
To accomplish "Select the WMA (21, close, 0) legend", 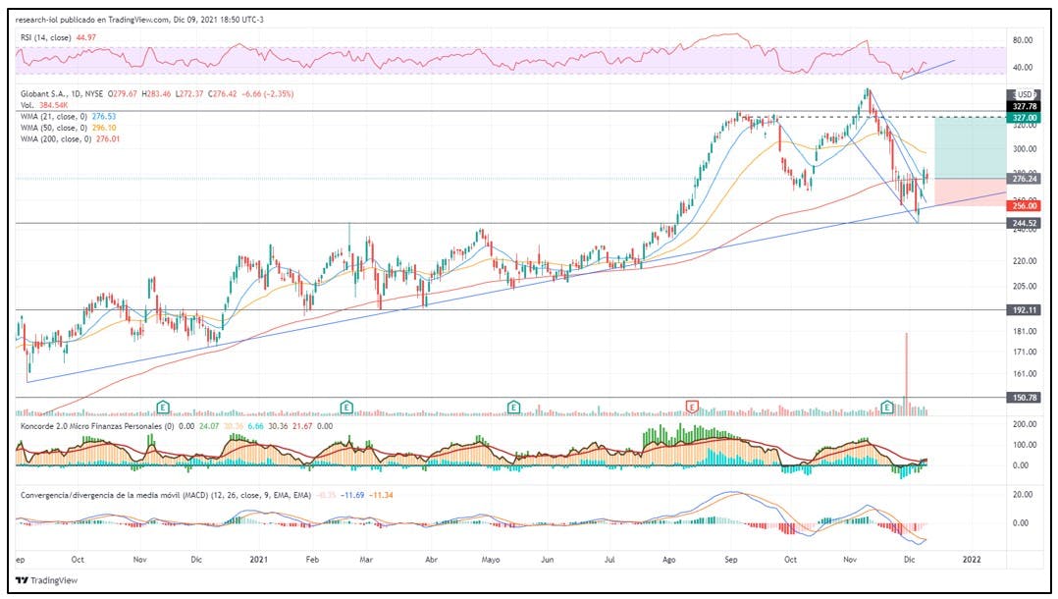I will click(x=68, y=116).
